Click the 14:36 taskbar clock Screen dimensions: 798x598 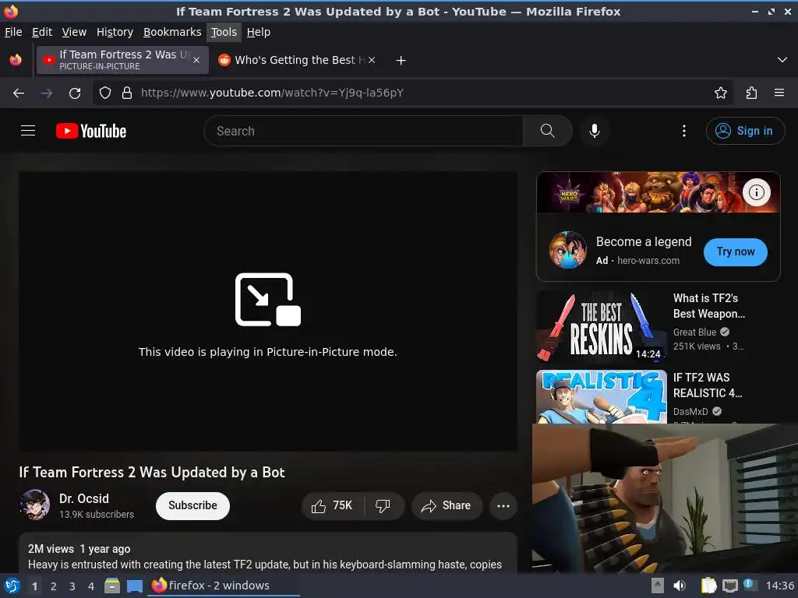(x=779, y=586)
